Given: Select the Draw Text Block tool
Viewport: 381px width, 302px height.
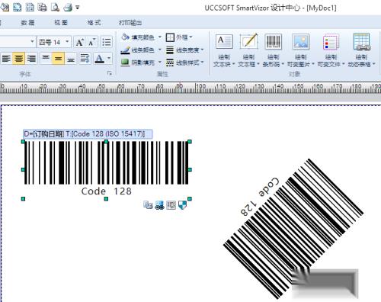Looking at the screenshot, I should [x=224, y=50].
